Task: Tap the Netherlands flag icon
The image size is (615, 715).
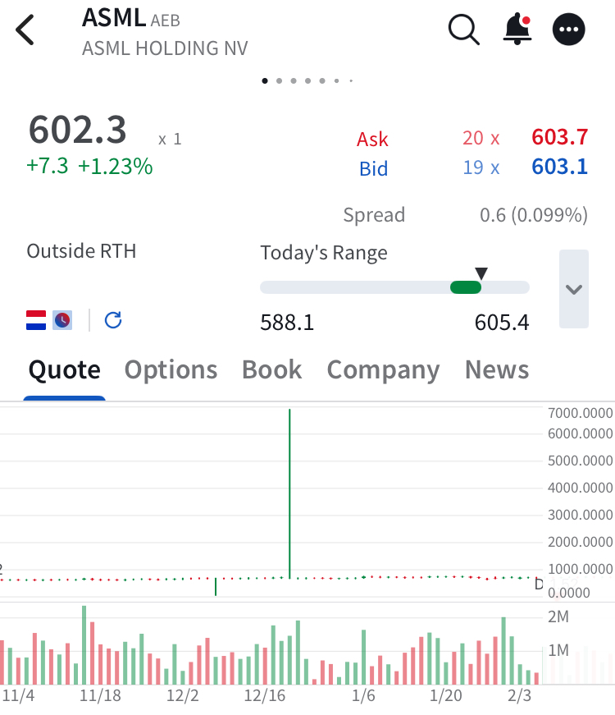Action: (x=36, y=320)
